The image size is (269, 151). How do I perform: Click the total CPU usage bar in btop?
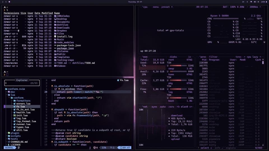coord(226,19)
